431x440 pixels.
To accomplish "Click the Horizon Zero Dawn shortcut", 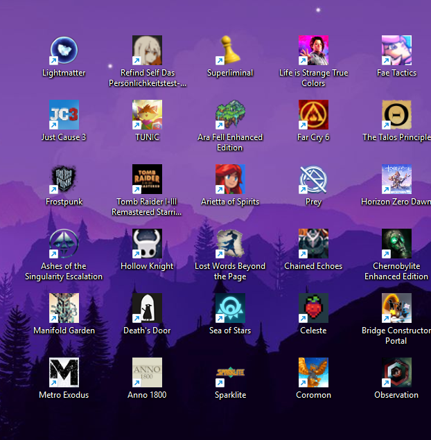I will click(x=396, y=179).
